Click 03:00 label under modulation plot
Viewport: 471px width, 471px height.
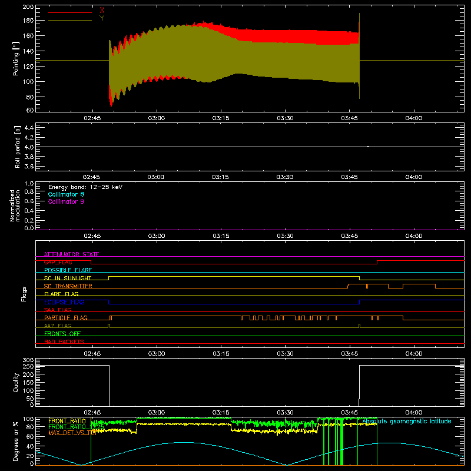[157, 236]
